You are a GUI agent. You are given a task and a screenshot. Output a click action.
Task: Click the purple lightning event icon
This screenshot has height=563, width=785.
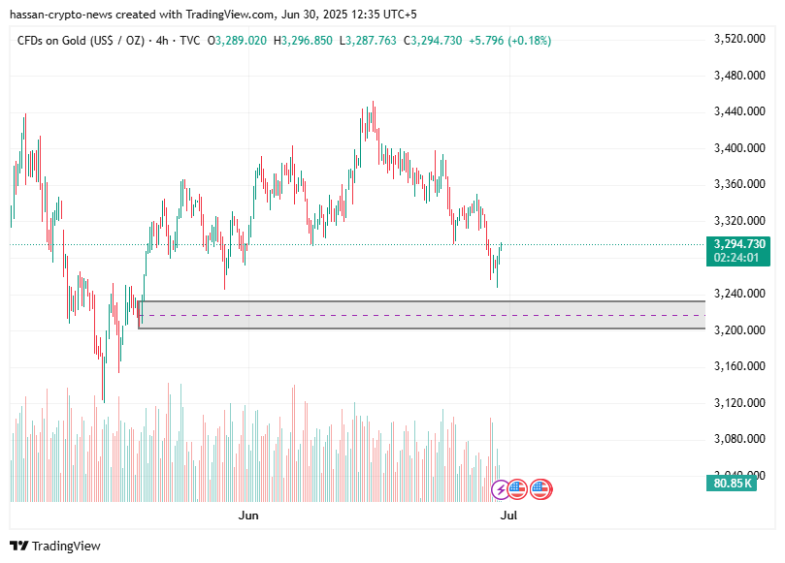[x=499, y=489]
